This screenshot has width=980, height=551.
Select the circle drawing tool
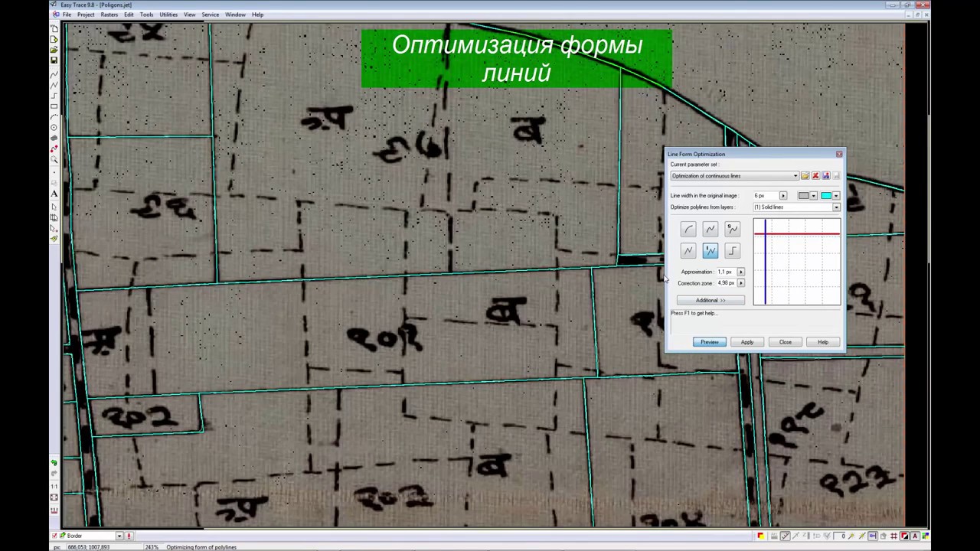pyautogui.click(x=54, y=127)
